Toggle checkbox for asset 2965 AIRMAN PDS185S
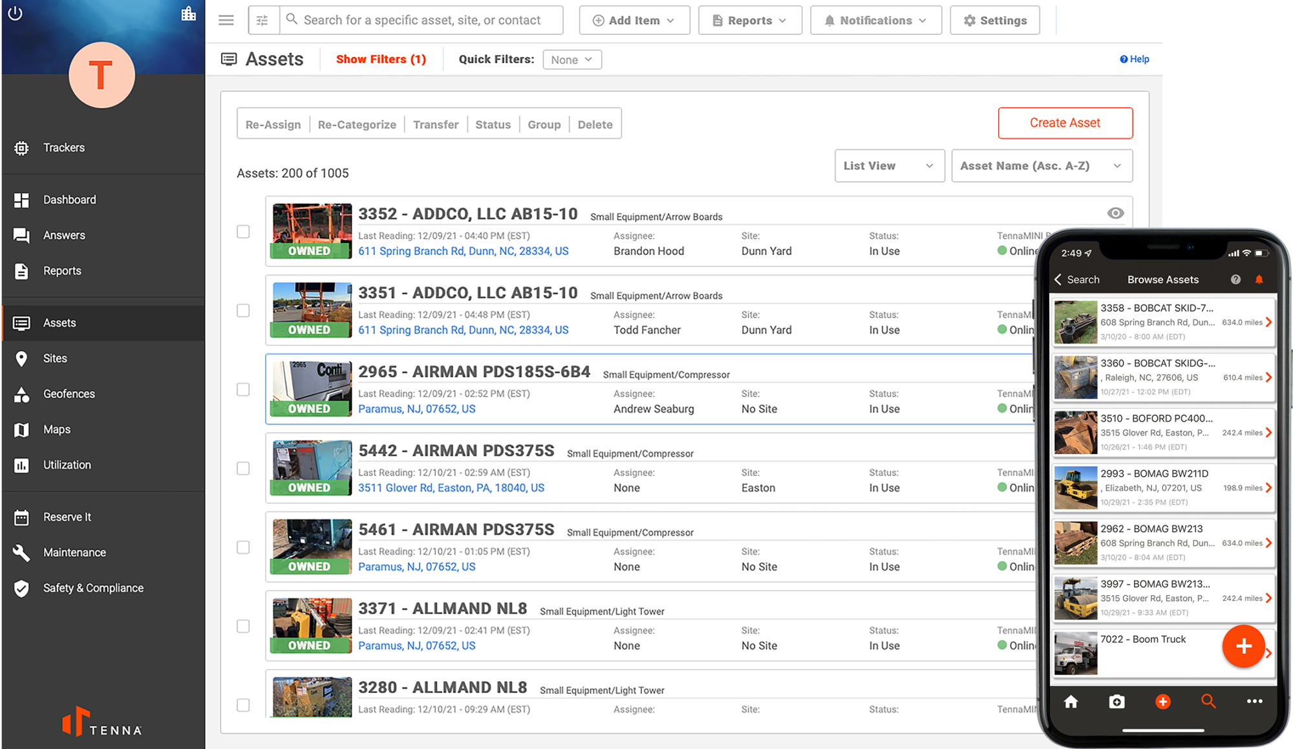Screen dimensions: 1293x749 (244, 387)
